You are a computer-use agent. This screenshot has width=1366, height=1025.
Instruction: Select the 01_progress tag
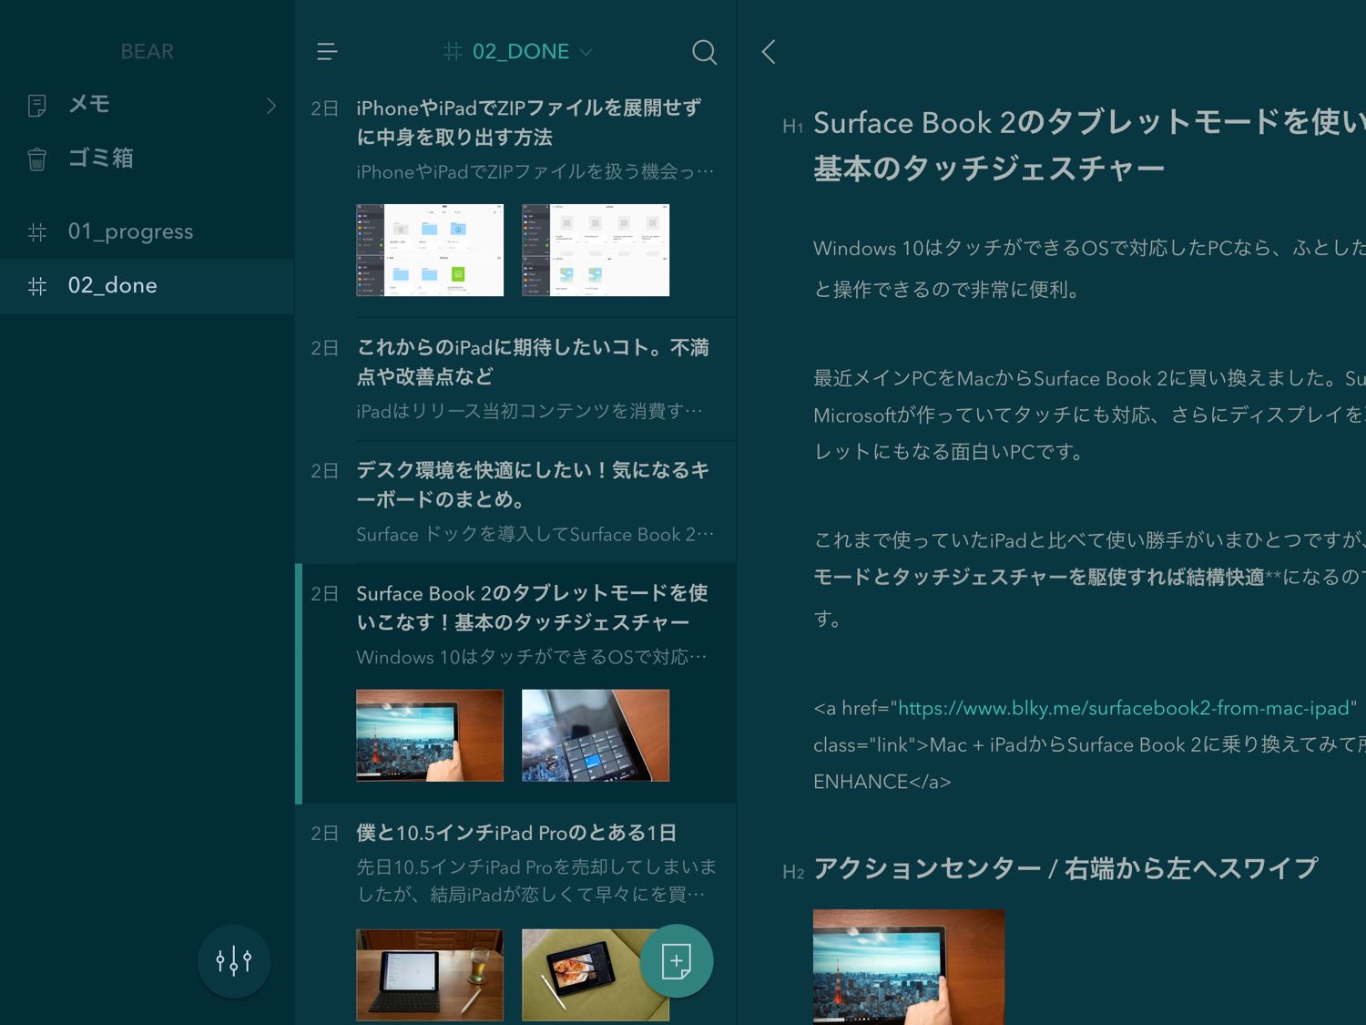(x=147, y=231)
